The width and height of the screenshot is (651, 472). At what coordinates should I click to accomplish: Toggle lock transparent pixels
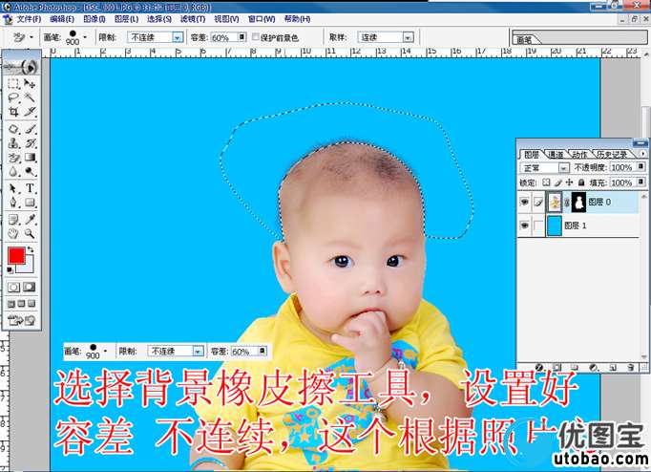[x=546, y=182]
